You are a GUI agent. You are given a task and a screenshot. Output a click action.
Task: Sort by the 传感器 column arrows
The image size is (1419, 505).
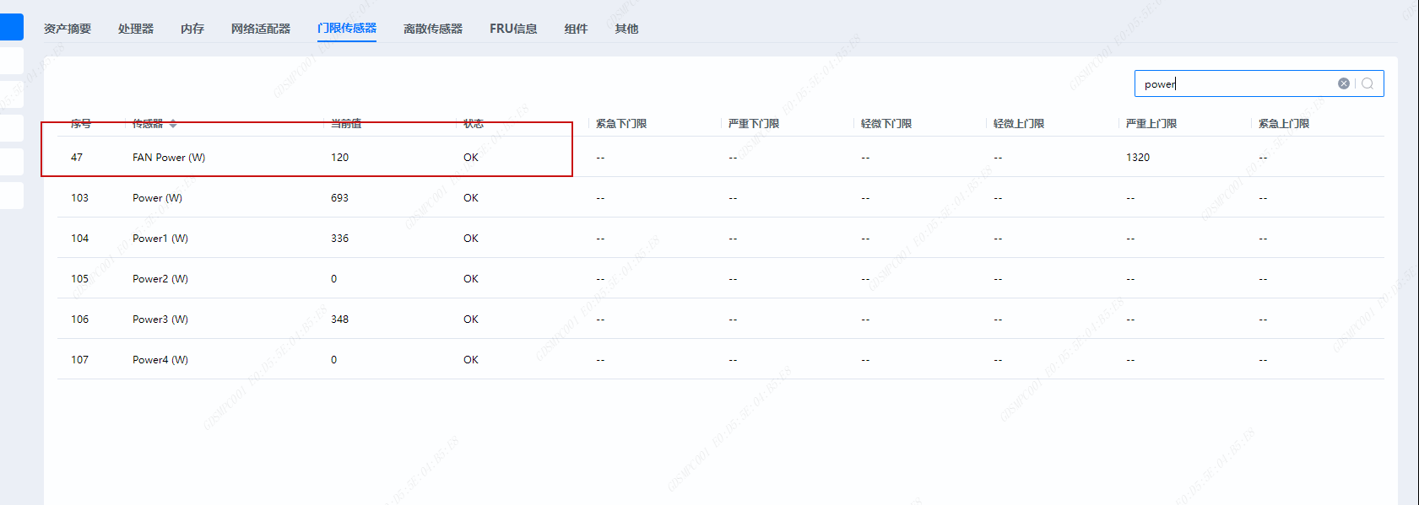point(173,124)
